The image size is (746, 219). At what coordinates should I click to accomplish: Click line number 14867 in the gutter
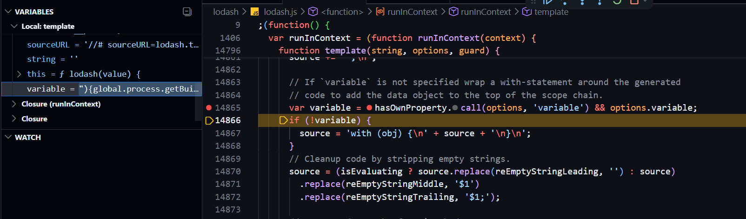point(228,133)
